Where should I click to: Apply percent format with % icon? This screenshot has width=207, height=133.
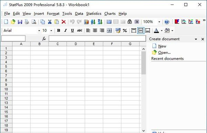(x=125, y=31)
